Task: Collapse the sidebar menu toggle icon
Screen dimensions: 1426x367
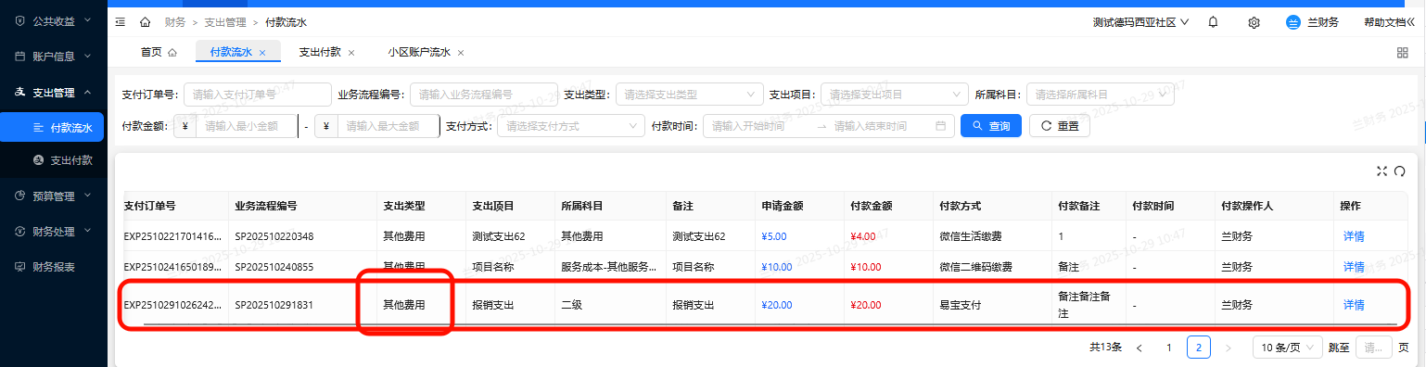Action: click(x=120, y=22)
